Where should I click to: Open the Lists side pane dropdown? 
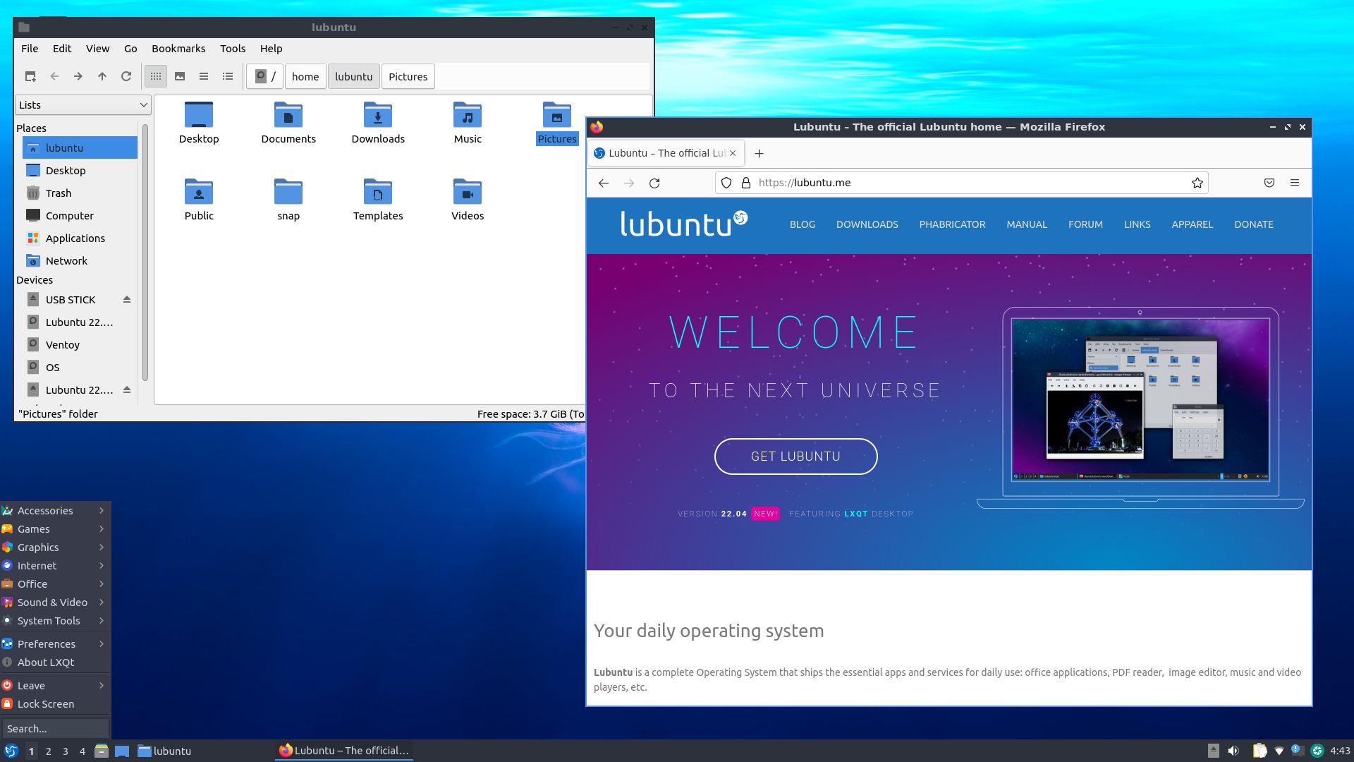click(x=83, y=105)
